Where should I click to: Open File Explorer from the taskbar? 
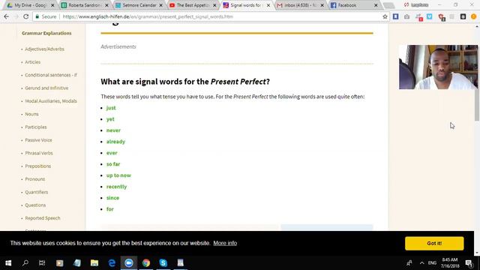pos(94,263)
